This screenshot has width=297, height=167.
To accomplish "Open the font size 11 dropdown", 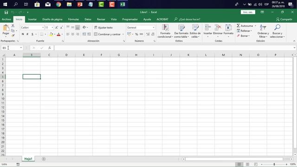I will (52, 28).
